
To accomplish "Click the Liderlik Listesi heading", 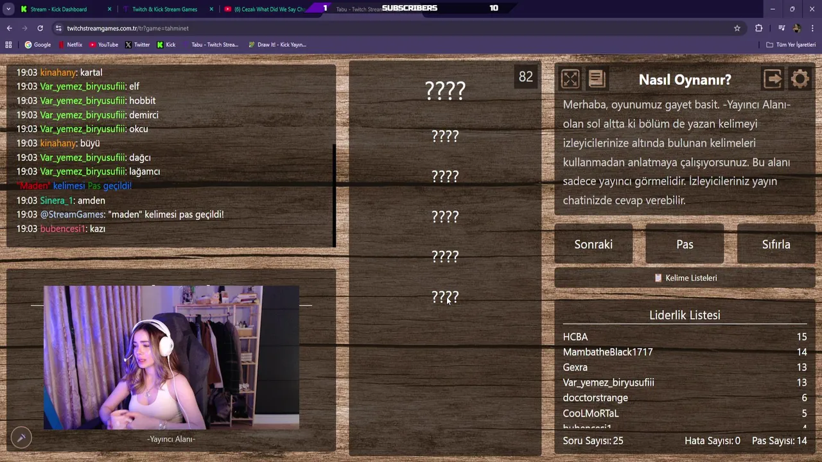I will point(685,315).
